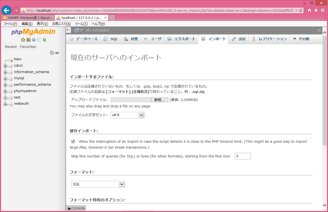This screenshot has height=212, width=328.
Task: Click the logout door icon
Action: [28, 40]
